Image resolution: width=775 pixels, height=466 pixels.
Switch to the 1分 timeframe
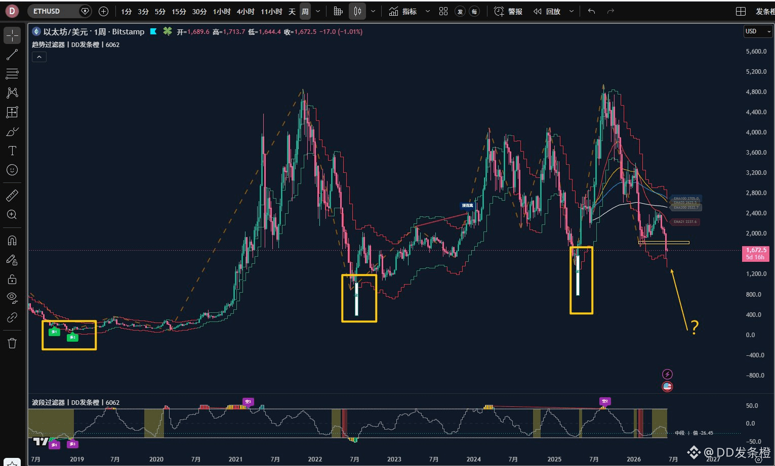pos(127,11)
